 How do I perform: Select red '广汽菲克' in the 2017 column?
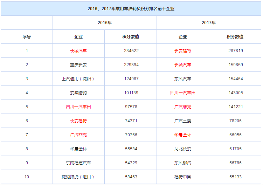pyautogui.click(x=183, y=107)
